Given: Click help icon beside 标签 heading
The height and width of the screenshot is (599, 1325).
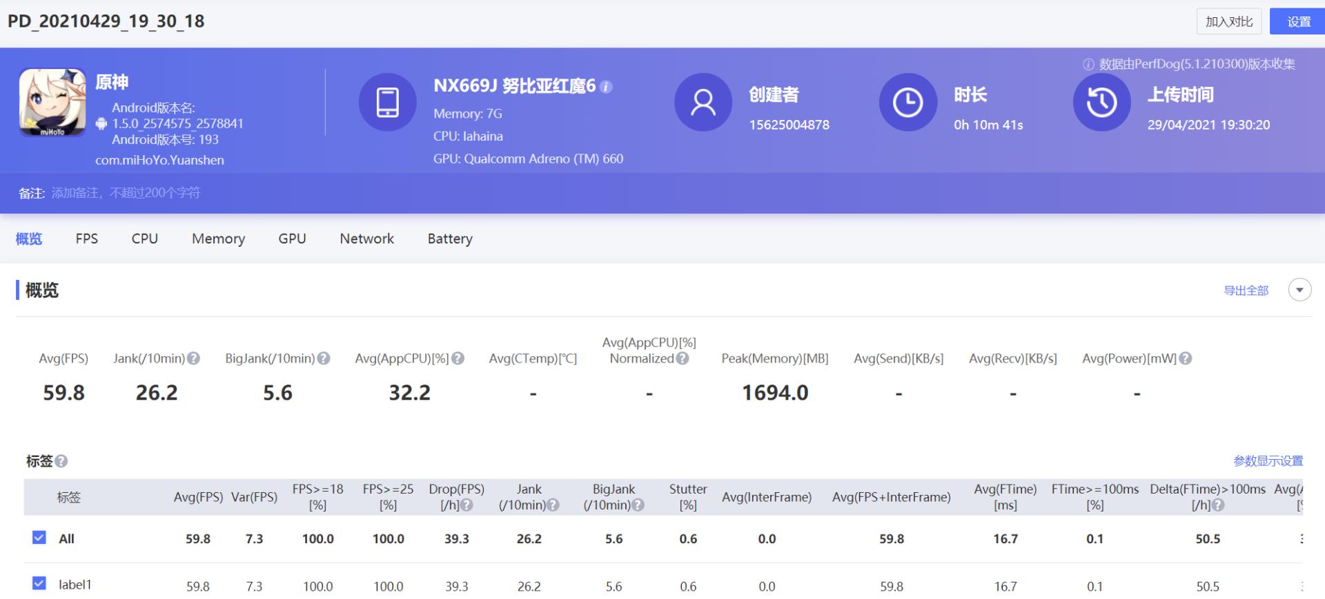Looking at the screenshot, I should point(61,461).
